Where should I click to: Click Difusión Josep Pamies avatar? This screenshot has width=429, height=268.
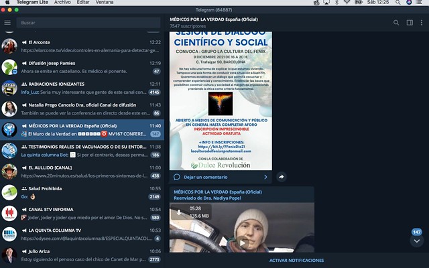(9, 67)
